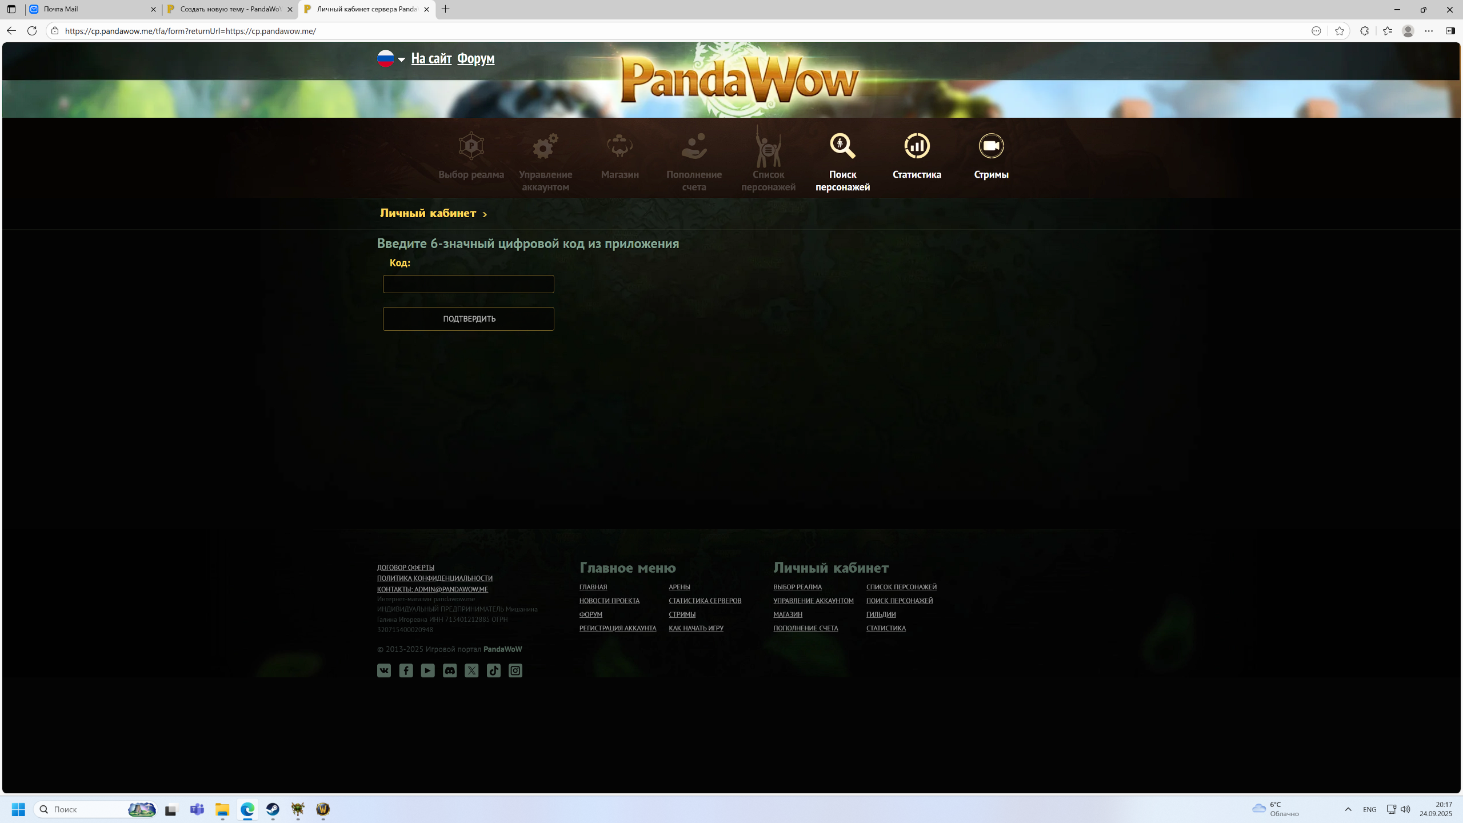Open РЕГИСТРАЦИЯ АККАУНТА footer link
This screenshot has height=823, width=1463.
(618, 628)
